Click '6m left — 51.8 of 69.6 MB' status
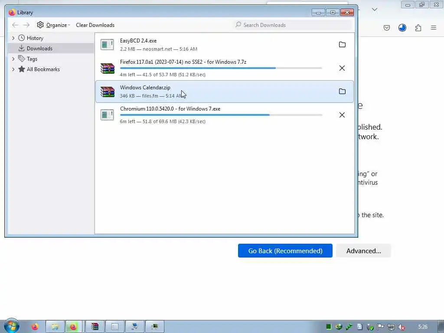The image size is (444, 333). click(163, 121)
